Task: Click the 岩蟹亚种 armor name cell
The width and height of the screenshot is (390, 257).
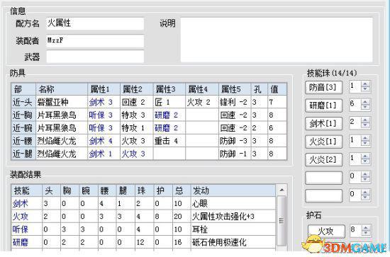Action: point(62,102)
